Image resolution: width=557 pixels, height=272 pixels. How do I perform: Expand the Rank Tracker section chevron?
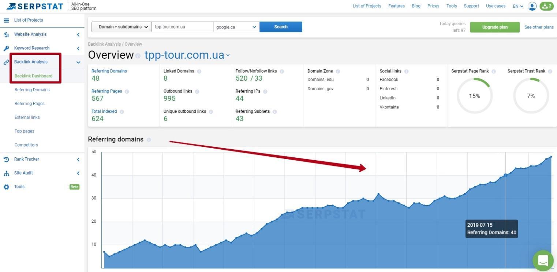(x=78, y=159)
